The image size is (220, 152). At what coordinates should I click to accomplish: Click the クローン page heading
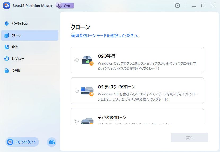coord(80,27)
